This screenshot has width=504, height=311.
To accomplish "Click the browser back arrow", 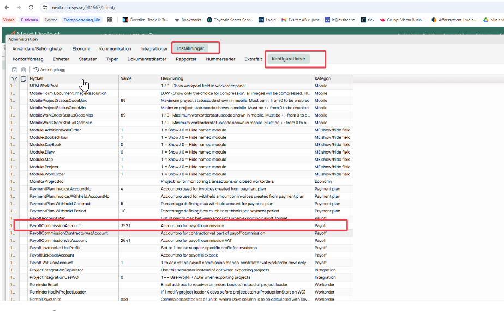I will (x=7, y=8).
